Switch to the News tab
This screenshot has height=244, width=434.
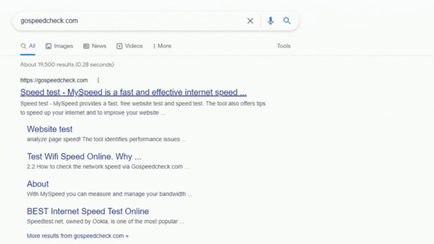(95, 46)
